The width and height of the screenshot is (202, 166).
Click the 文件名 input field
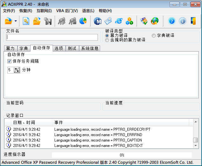pos(52,37)
